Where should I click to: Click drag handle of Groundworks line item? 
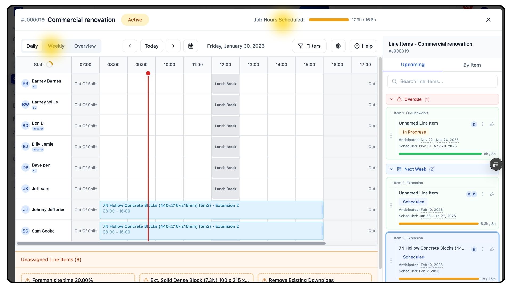pyautogui.click(x=391, y=135)
